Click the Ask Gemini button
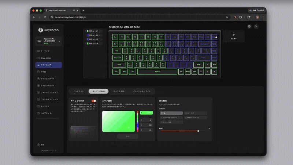 (x=257, y=11)
